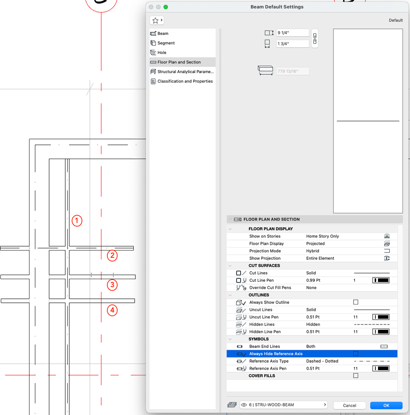This screenshot has width=410, height=415.
Task: Click the layer icon at bottom left
Action: [232, 405]
